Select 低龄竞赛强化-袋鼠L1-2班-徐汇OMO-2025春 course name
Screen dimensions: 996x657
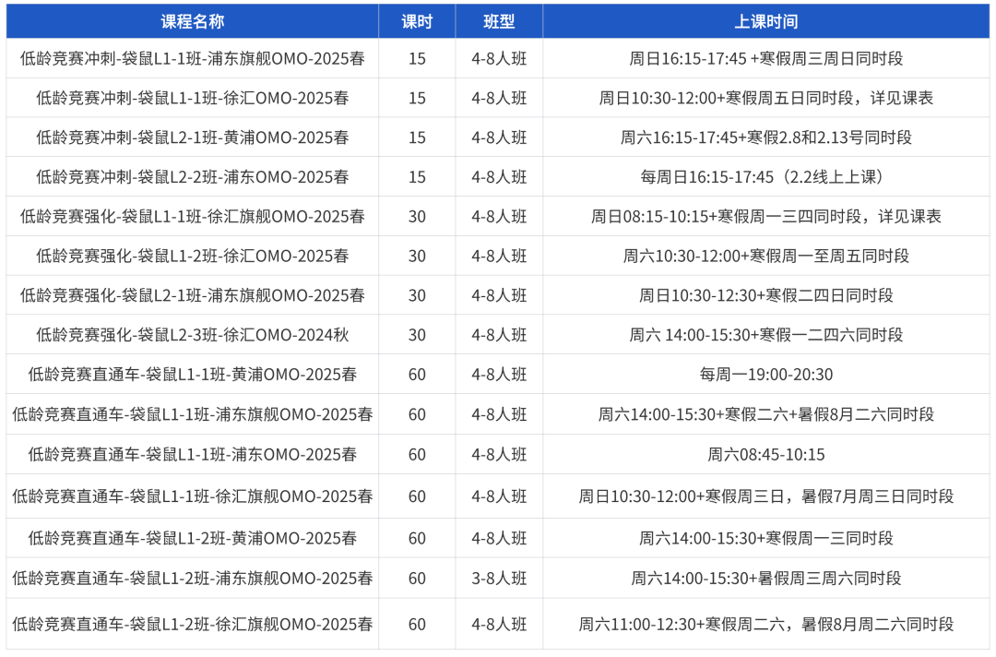(193, 256)
